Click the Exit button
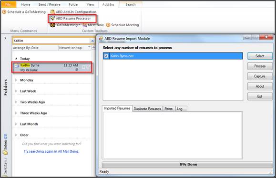276x178 pixels. click(x=260, y=96)
